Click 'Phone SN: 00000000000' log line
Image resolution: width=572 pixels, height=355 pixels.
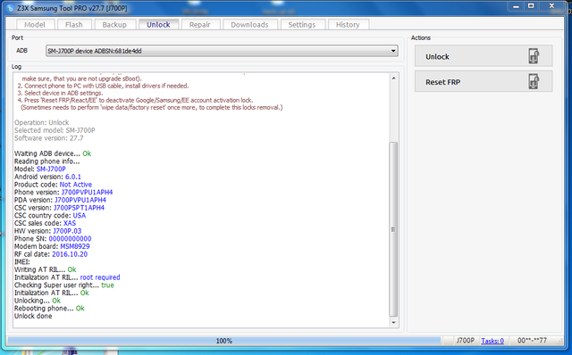coord(53,238)
